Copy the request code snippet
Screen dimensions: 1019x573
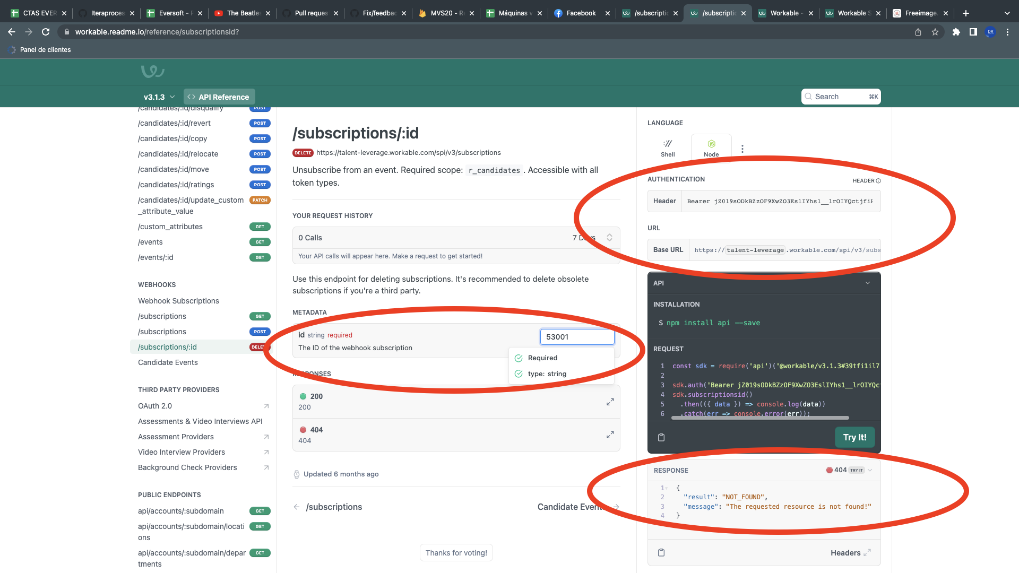point(661,437)
